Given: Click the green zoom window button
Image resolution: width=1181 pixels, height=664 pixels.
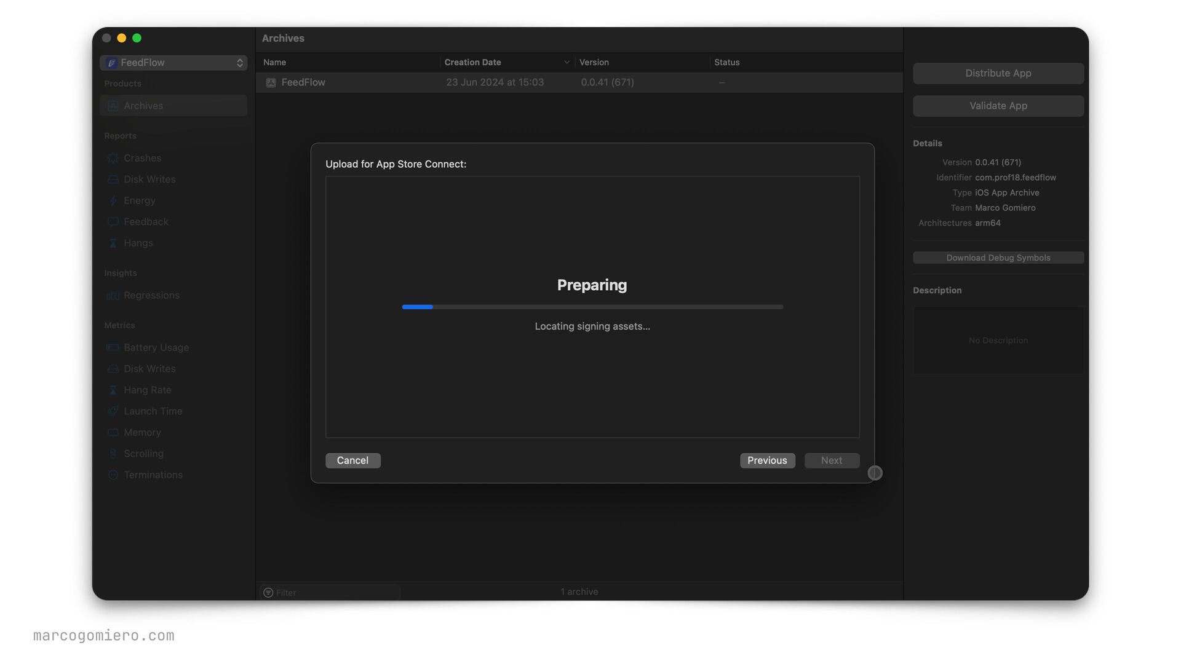Looking at the screenshot, I should point(137,38).
